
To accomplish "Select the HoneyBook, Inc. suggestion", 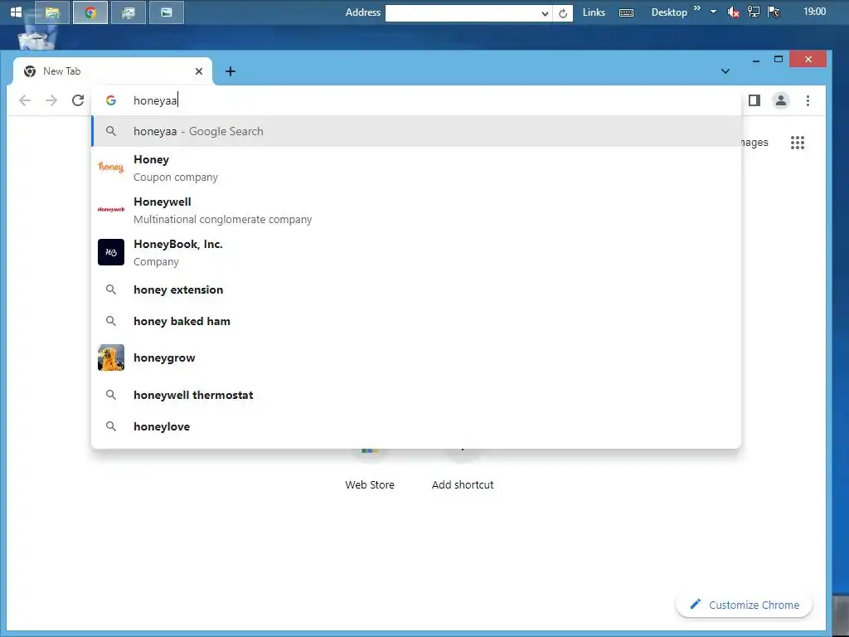I will 416,252.
